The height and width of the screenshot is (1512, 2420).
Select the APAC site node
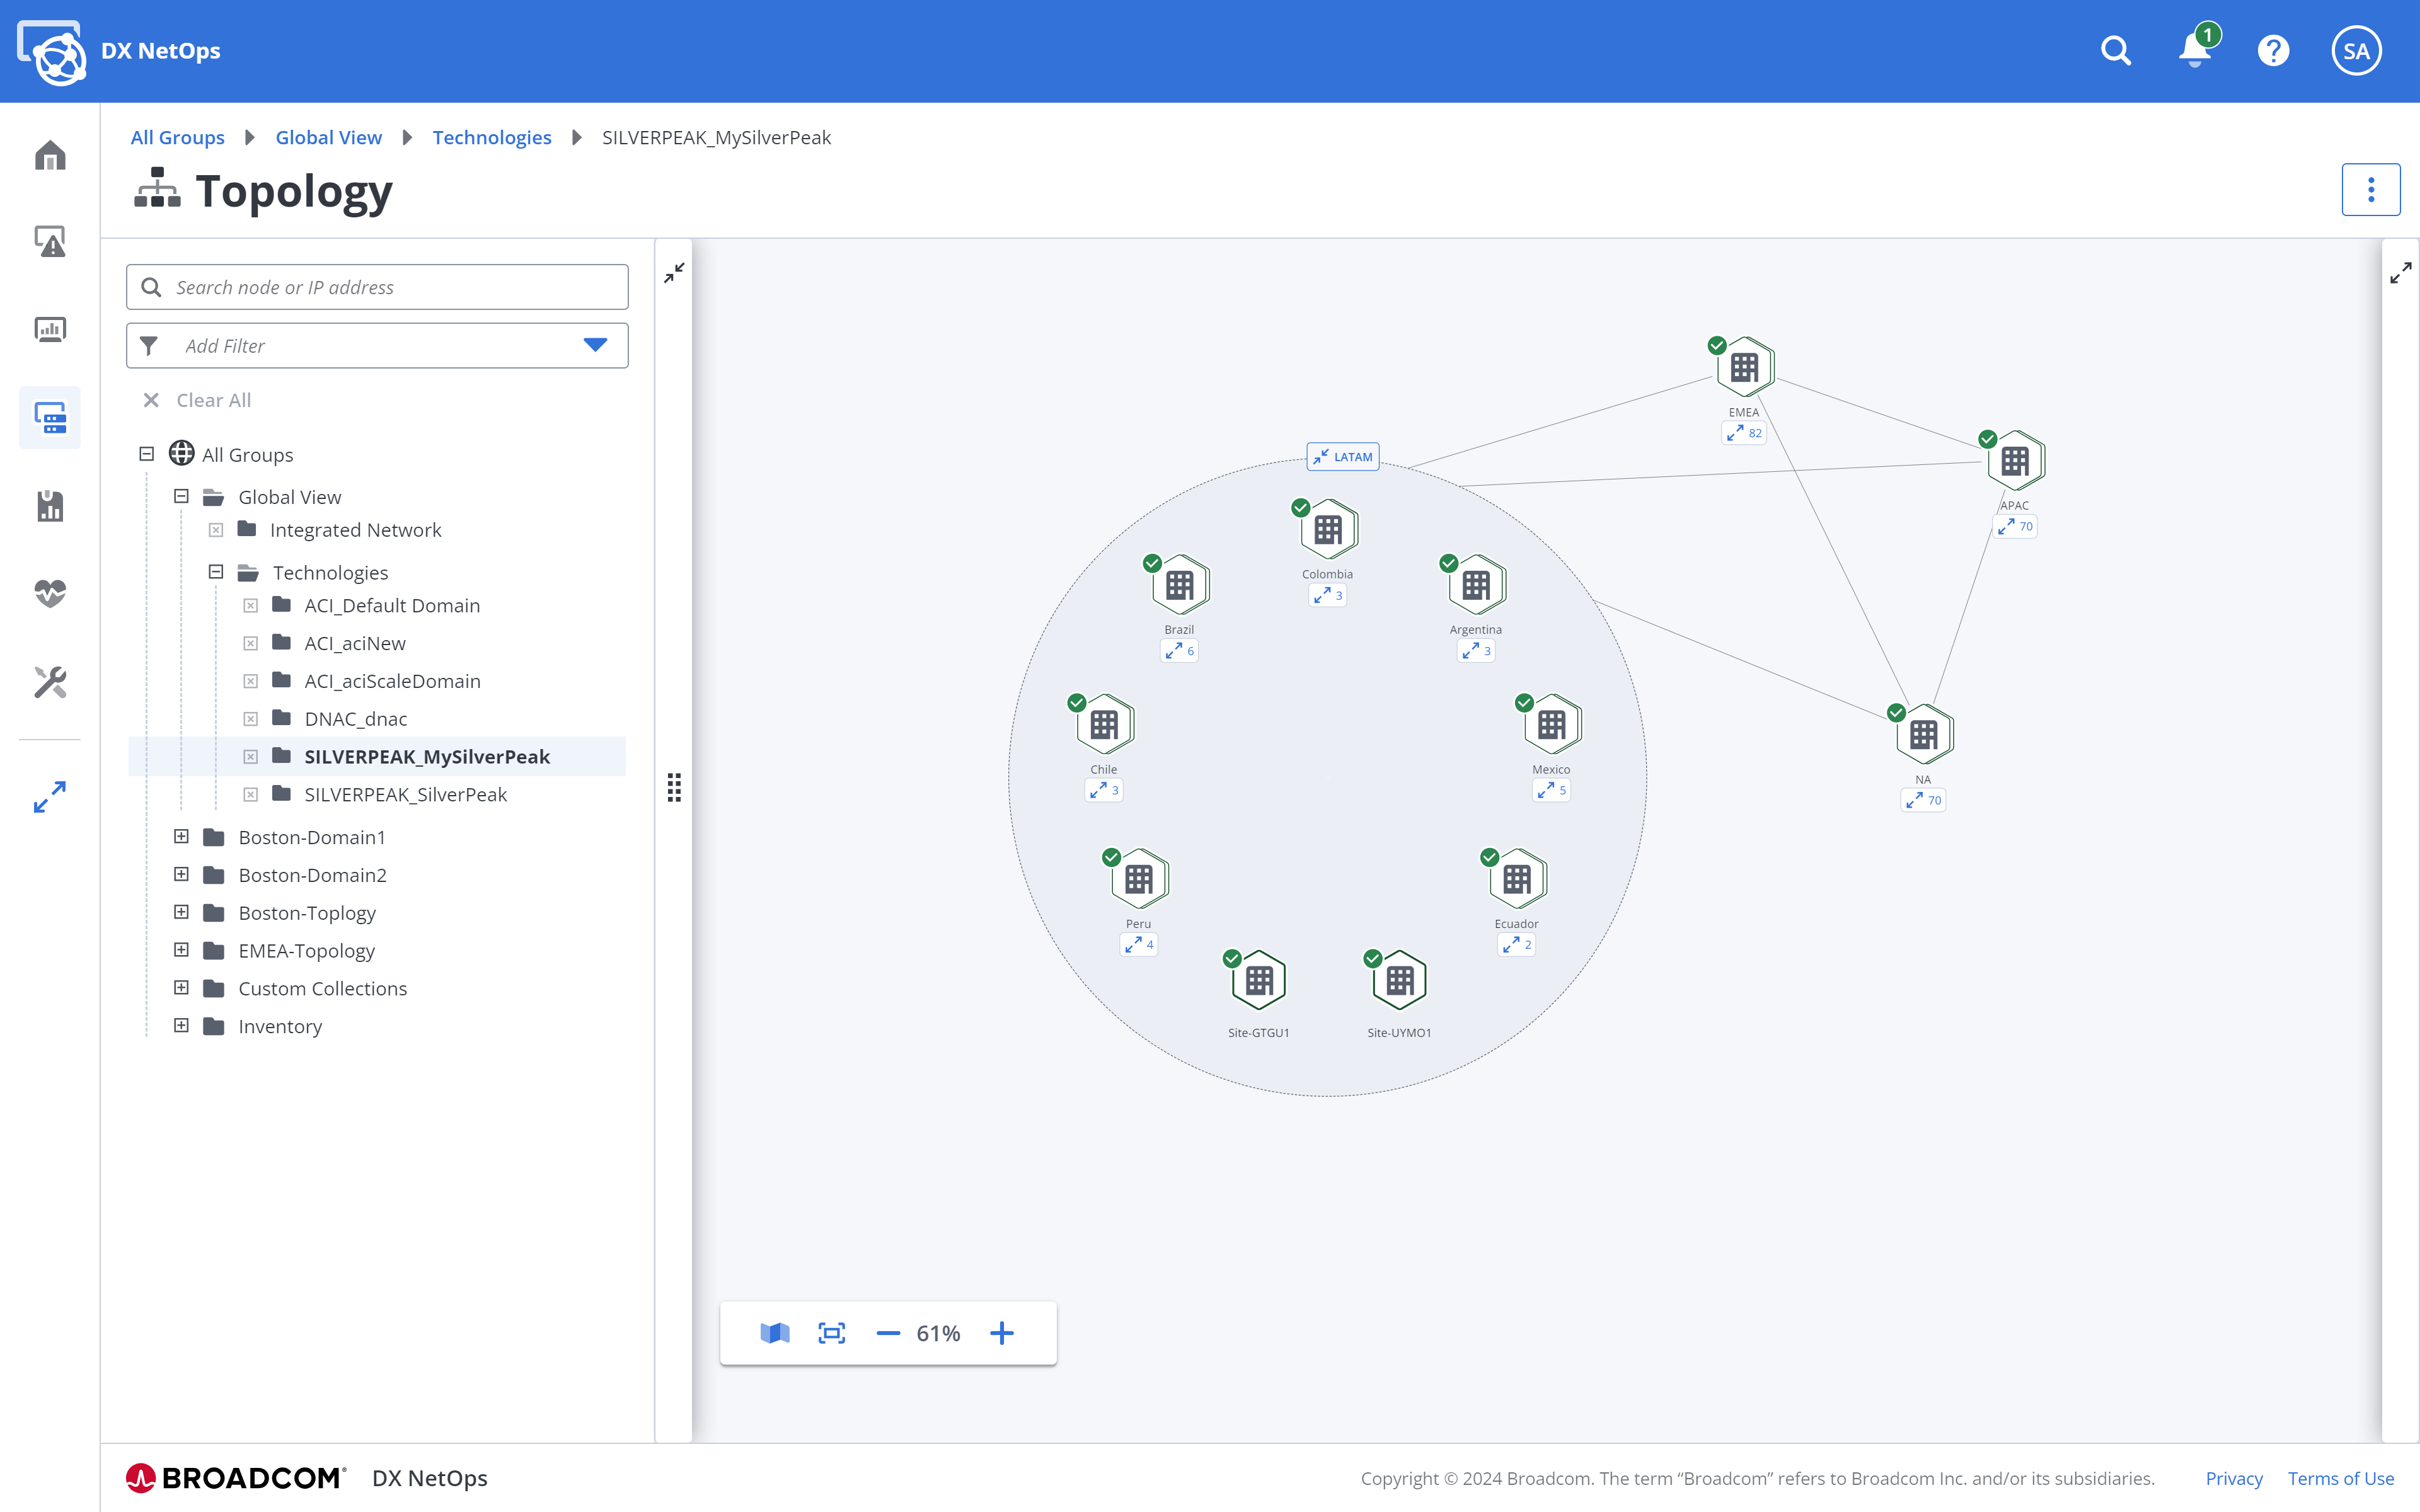(x=2014, y=461)
